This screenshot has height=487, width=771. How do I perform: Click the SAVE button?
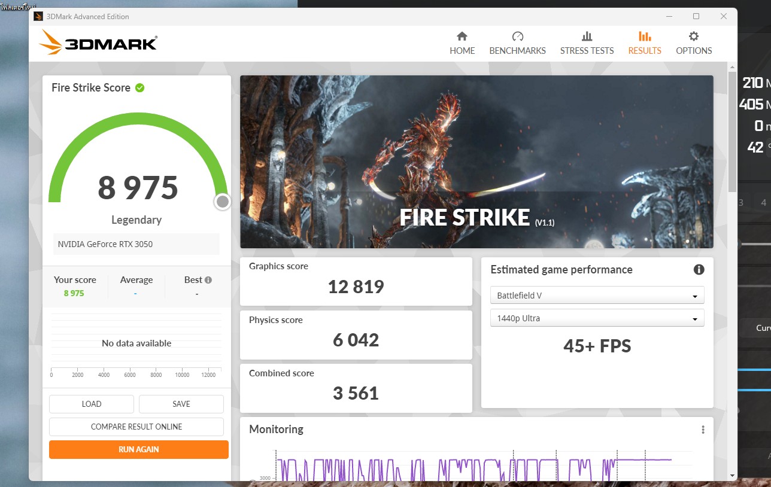[181, 404]
